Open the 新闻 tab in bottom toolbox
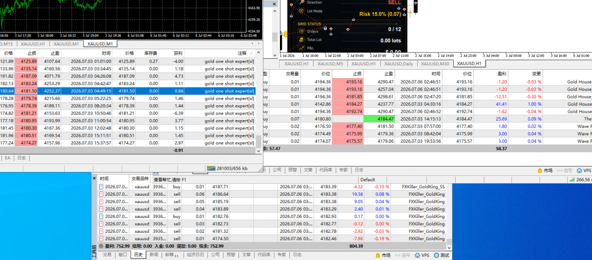Screen dimensions: 592x260 click(x=154, y=255)
